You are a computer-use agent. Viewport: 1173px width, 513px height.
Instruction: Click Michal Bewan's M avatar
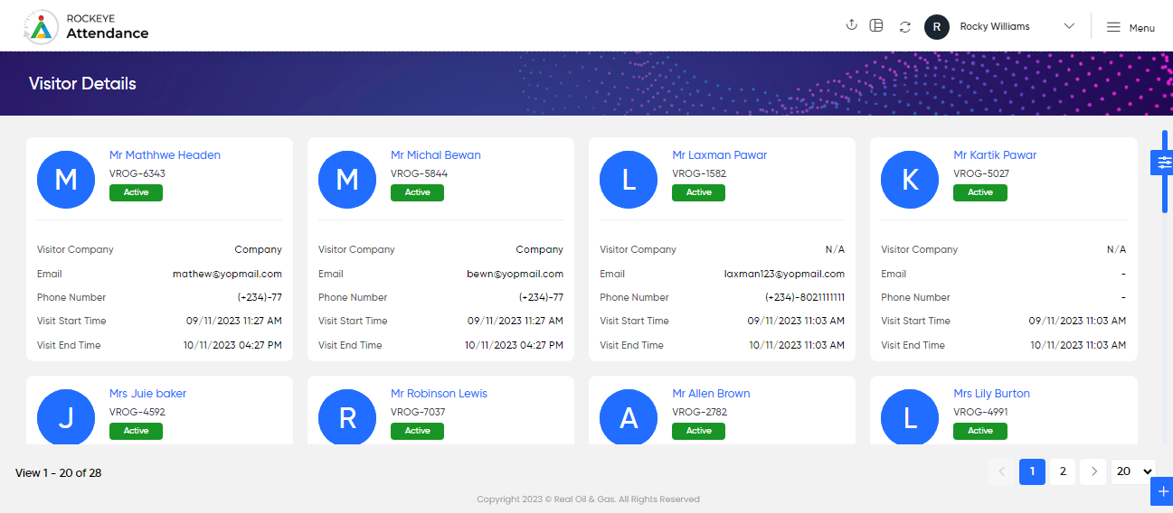pos(347,180)
